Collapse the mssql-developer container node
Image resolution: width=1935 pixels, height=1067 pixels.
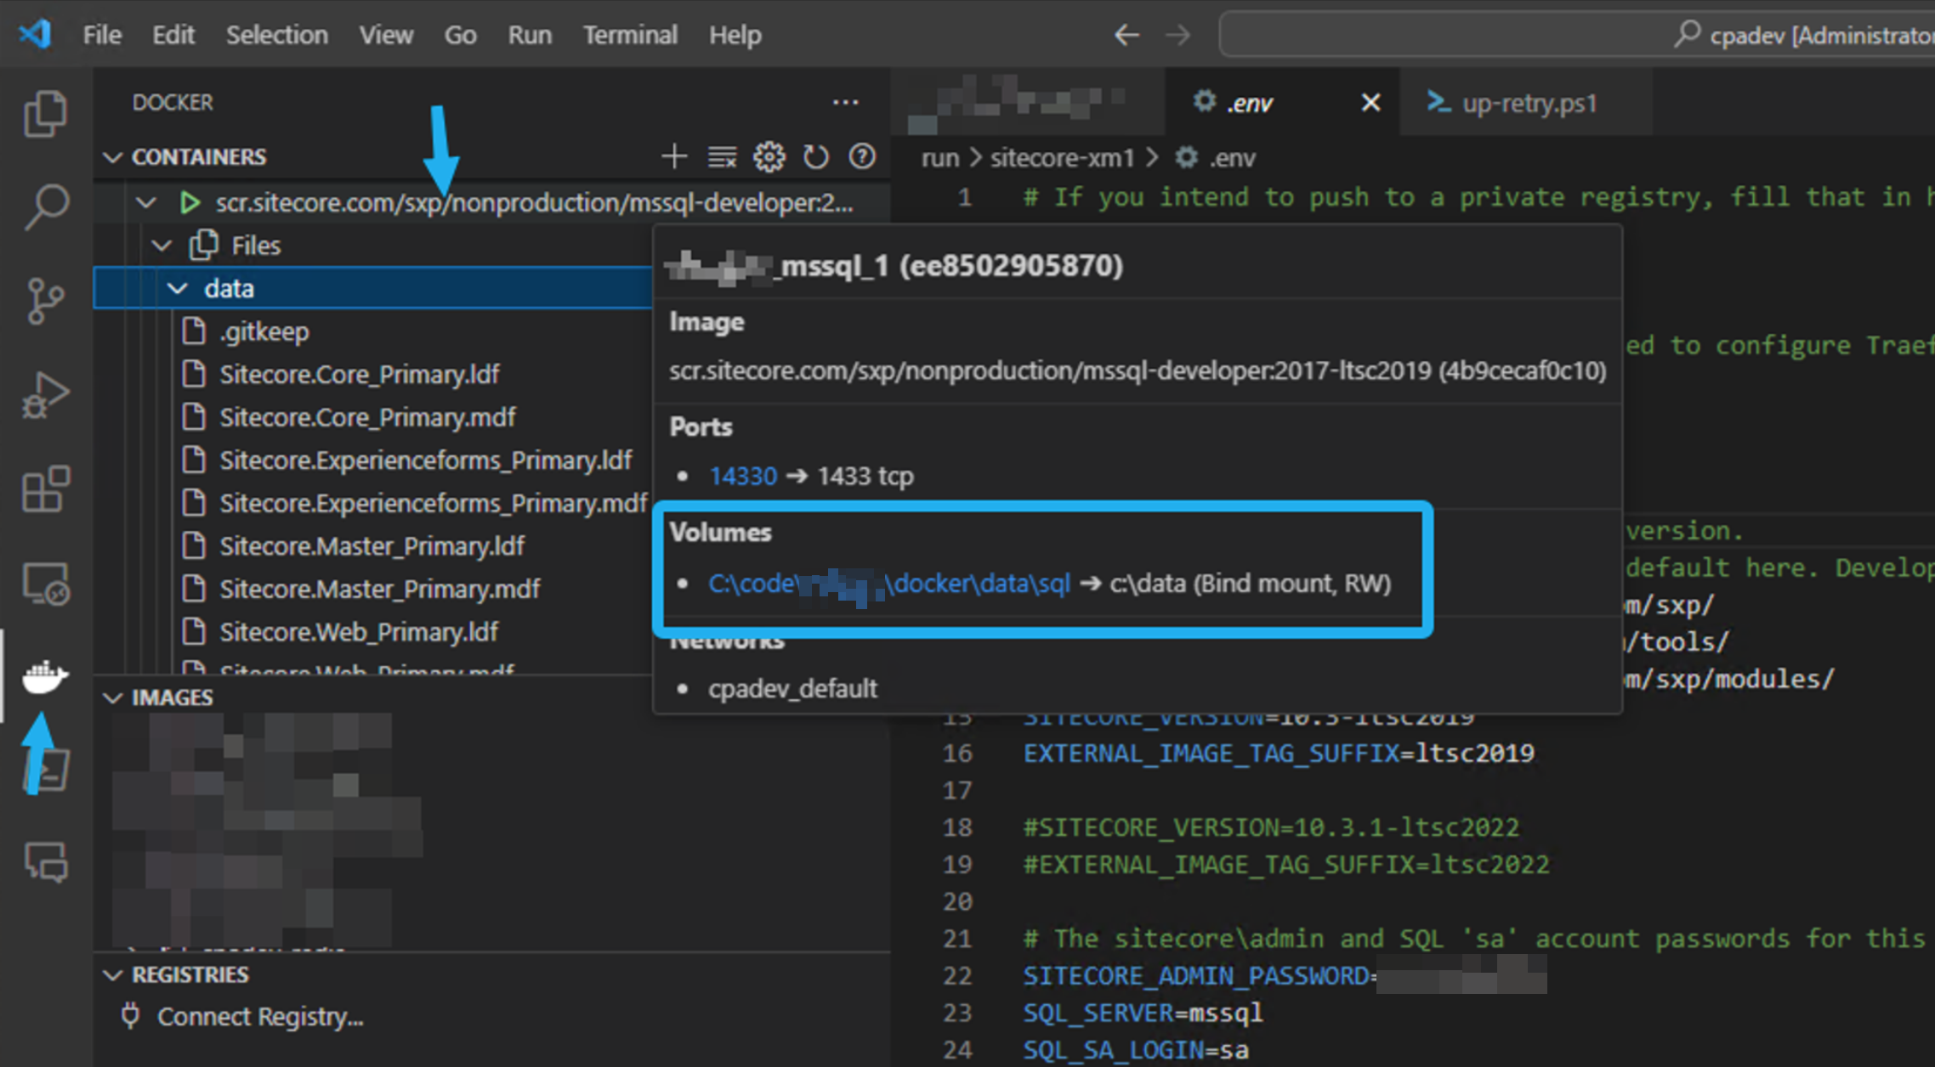tap(146, 203)
